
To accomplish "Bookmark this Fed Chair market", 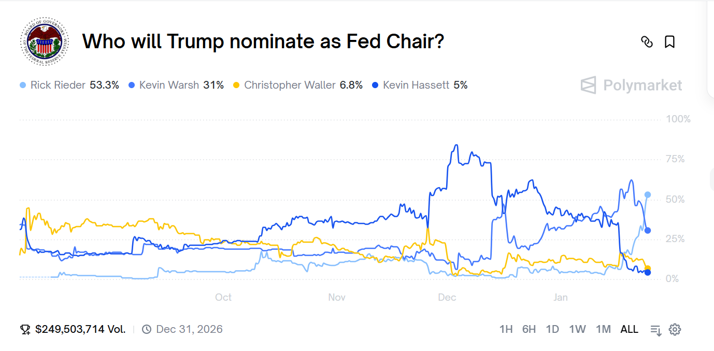I will (x=669, y=42).
